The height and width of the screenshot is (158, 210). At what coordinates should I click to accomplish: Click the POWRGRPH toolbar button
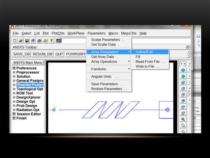coord(76,54)
